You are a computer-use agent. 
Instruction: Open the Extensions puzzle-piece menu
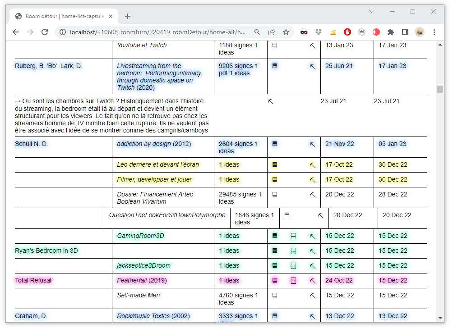391,32
